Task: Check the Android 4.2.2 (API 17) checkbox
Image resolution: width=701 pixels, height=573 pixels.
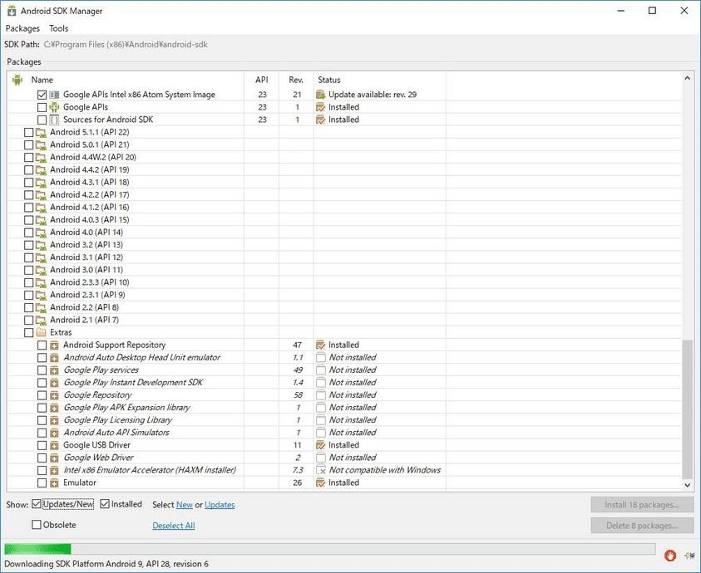Action: point(28,194)
